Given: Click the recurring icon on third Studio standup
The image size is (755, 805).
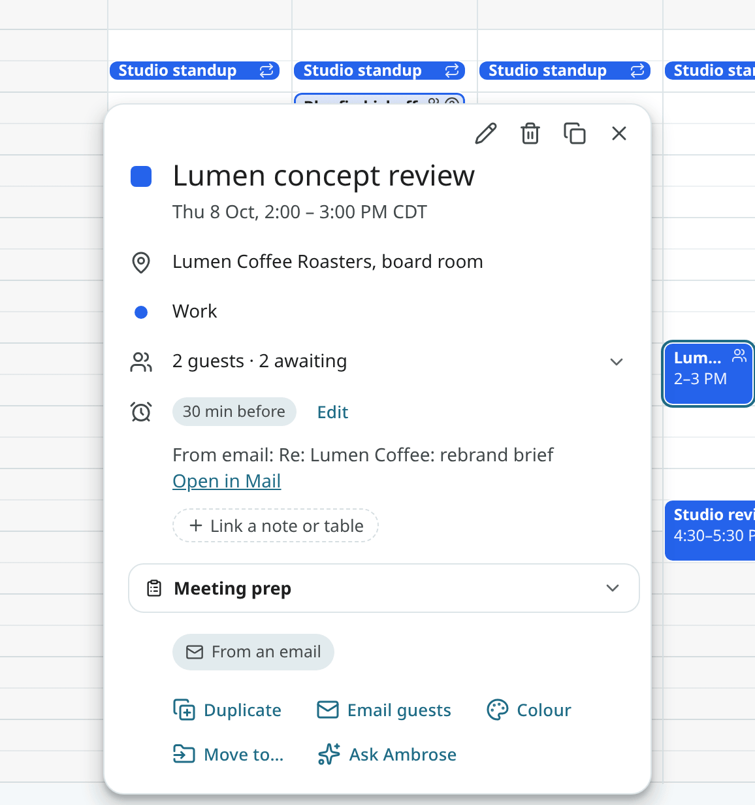Looking at the screenshot, I should coord(637,71).
